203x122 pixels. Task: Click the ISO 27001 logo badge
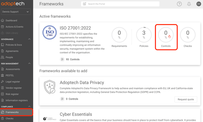pyautogui.click(x=49, y=33)
